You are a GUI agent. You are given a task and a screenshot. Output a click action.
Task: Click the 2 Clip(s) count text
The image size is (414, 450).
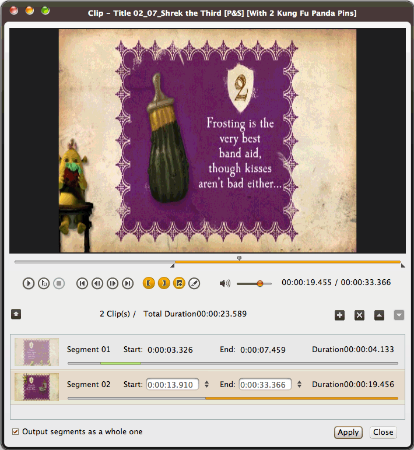point(115,314)
